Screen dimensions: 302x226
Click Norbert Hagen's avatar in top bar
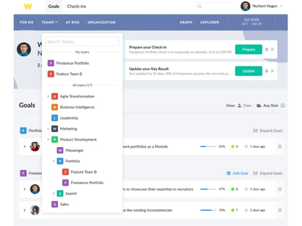click(x=245, y=6)
